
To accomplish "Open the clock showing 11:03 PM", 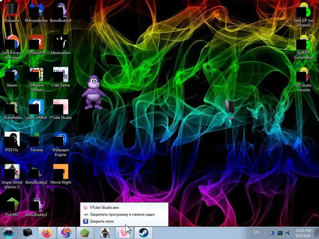I will 303,233.
